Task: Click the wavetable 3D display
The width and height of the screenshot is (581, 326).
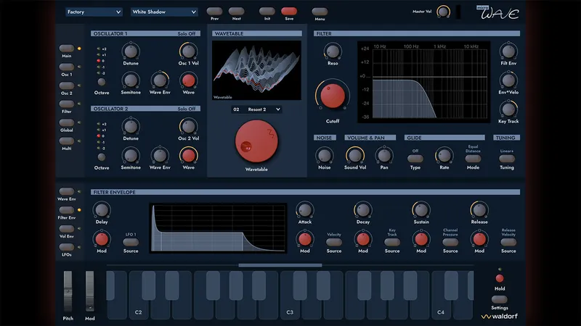Action: (x=256, y=70)
